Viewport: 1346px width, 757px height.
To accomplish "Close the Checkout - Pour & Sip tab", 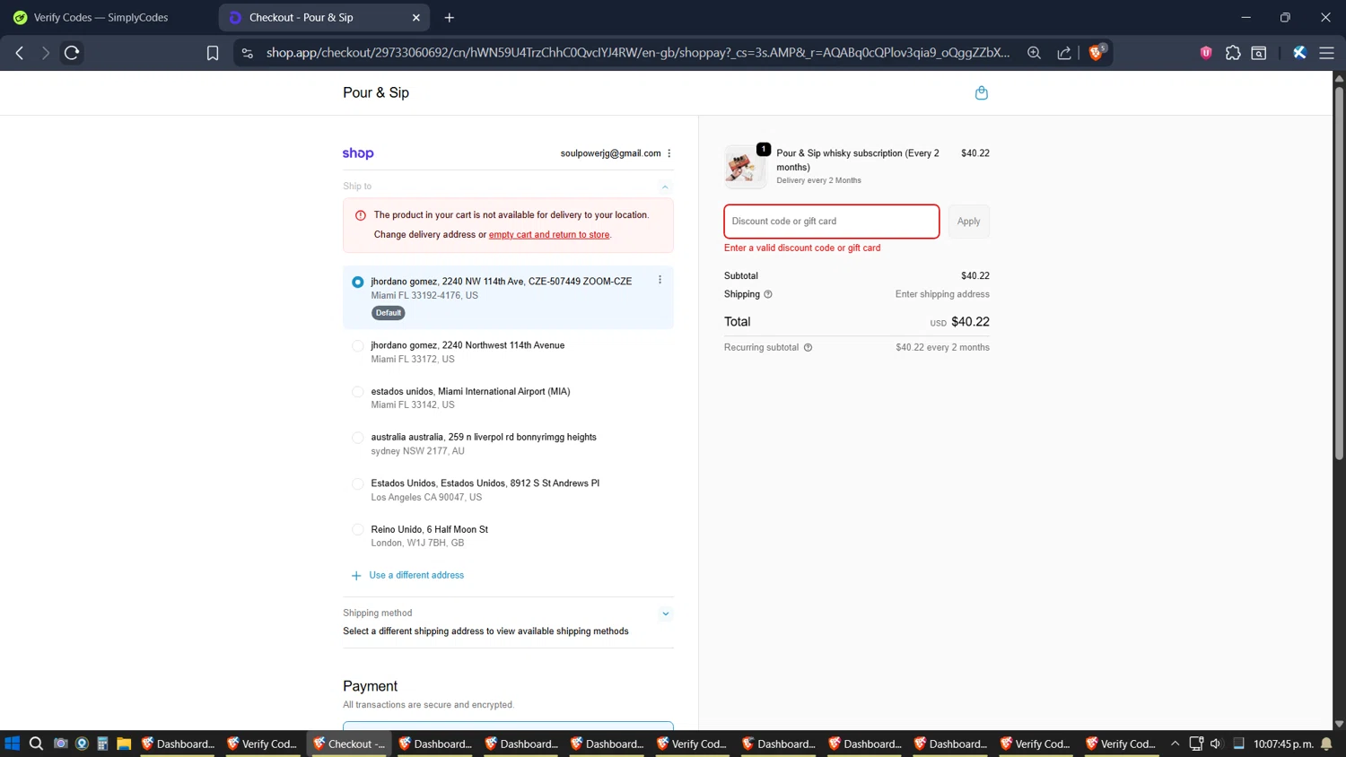I will coord(416,17).
